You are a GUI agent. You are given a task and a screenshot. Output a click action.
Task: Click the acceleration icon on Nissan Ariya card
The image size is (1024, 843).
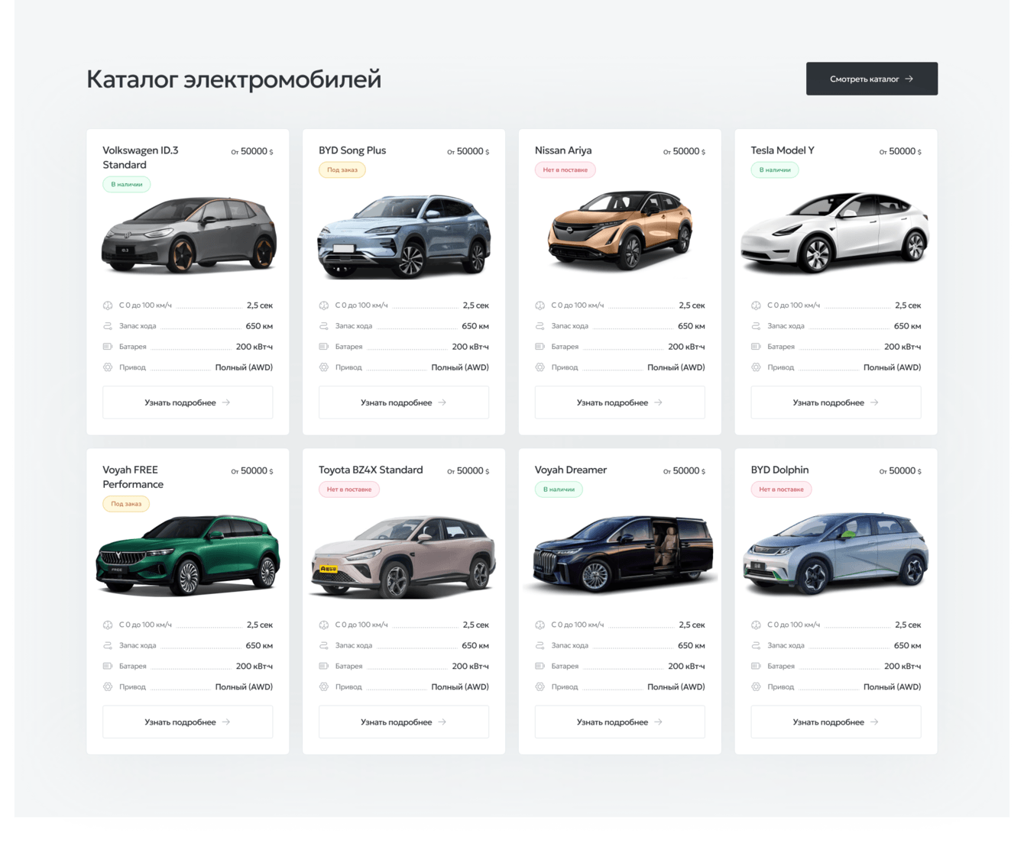tap(540, 305)
